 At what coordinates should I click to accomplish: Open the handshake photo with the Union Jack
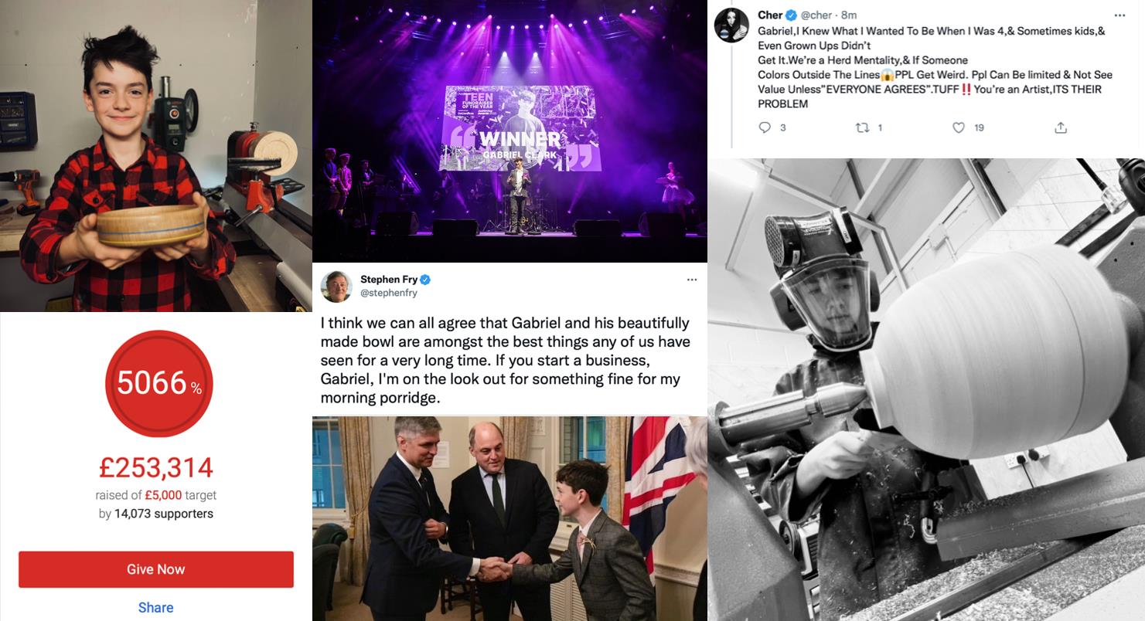coord(509,518)
